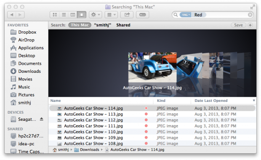The width and height of the screenshot is (261, 160).
Task: Select hp2c27d7 shared computer
Action: (27, 136)
